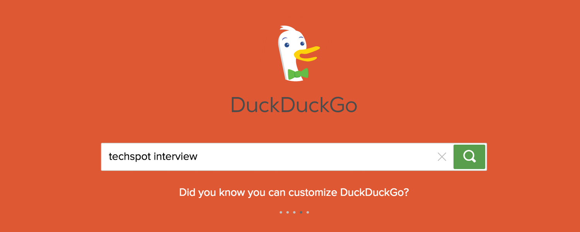580x232 pixels.
Task: Click the DuckDuckGo duck mascot logo
Action: pos(299,53)
